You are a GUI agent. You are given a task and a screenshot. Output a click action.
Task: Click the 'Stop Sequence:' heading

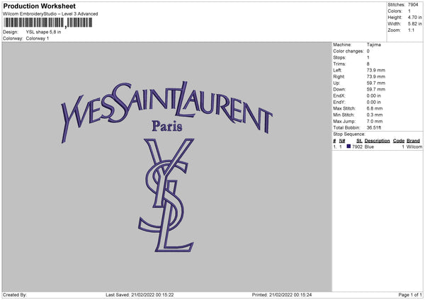[x=349, y=134]
